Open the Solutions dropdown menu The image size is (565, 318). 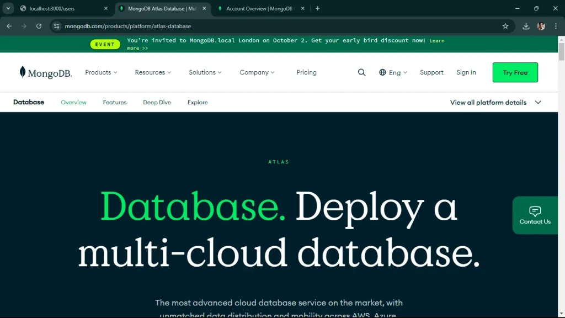click(205, 72)
